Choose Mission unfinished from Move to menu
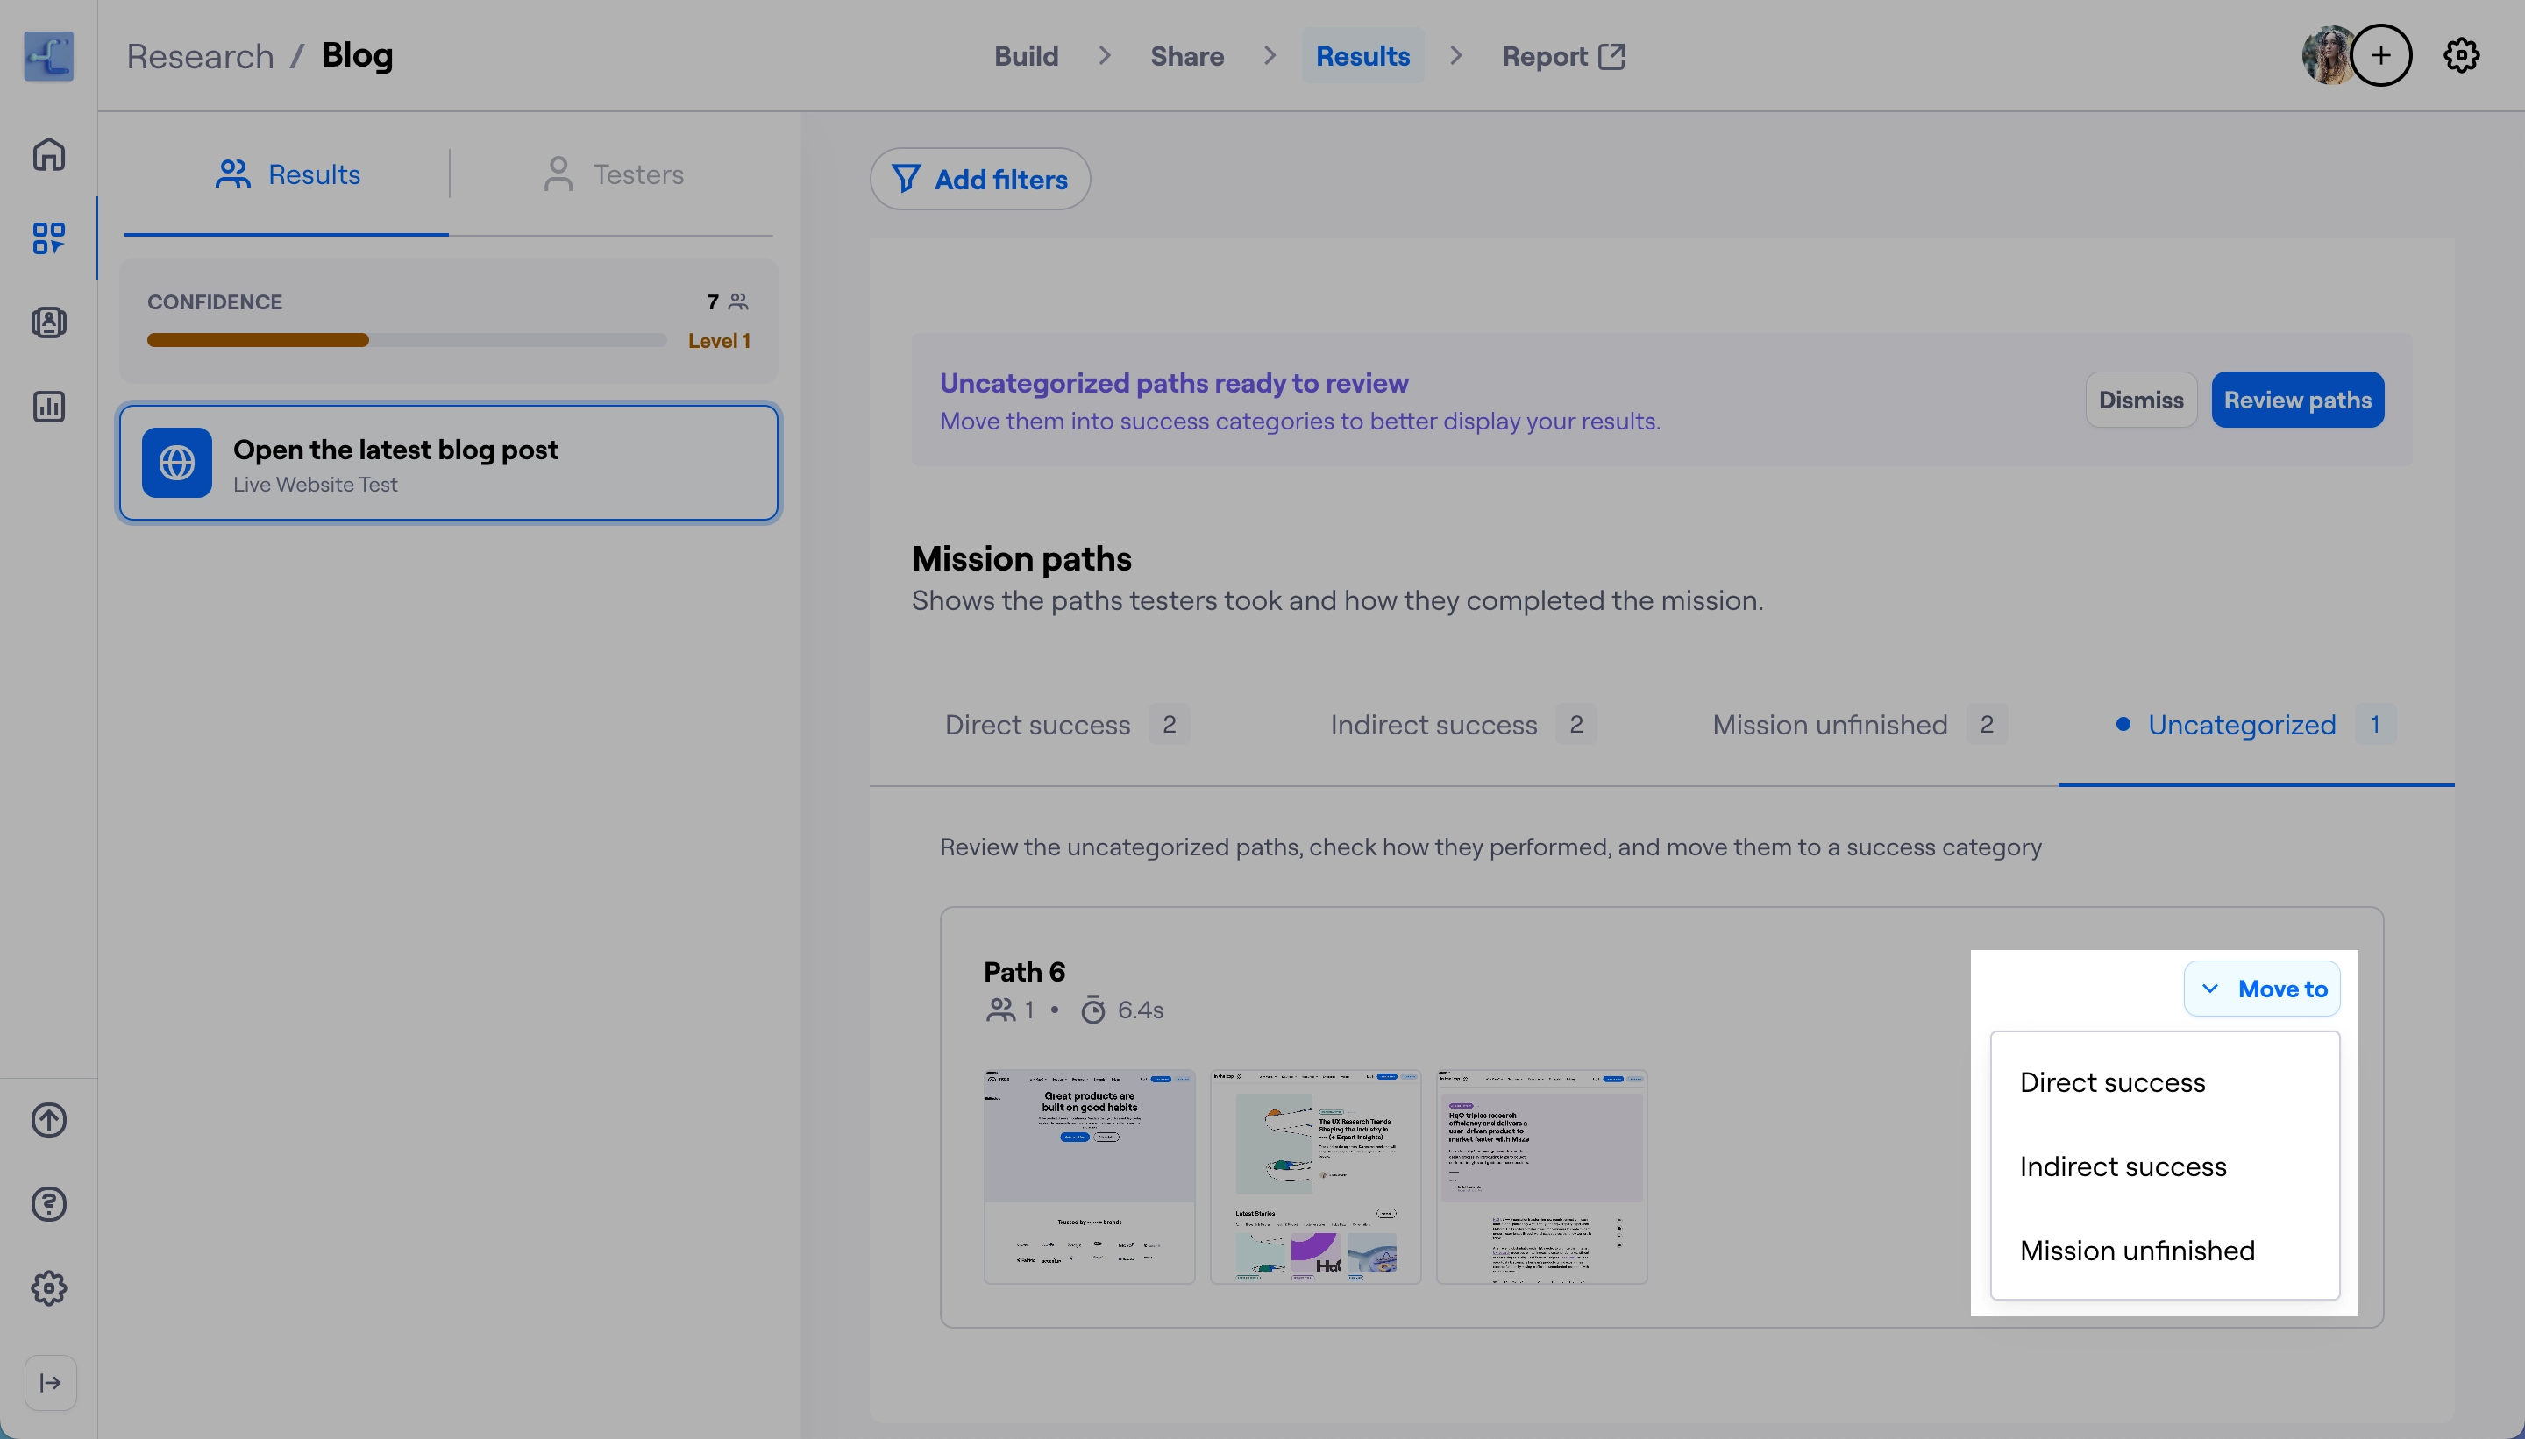The width and height of the screenshot is (2525, 1439). (2137, 1251)
